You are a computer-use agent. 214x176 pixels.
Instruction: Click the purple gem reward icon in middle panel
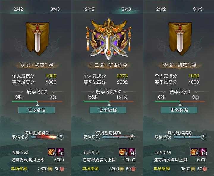132,152
